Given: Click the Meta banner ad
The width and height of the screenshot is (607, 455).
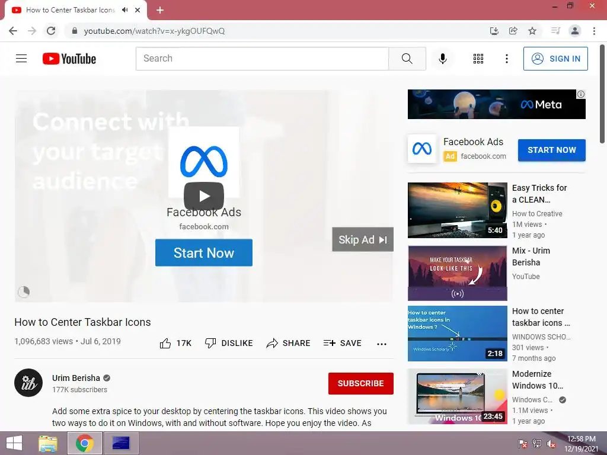Looking at the screenshot, I should point(496,104).
